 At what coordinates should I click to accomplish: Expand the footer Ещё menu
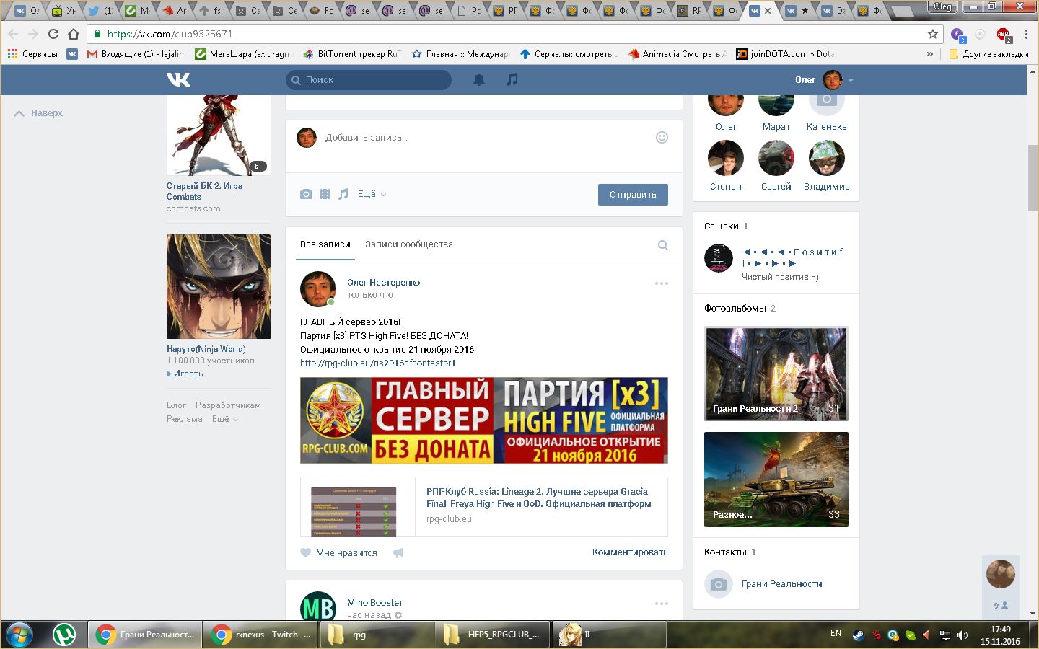click(224, 419)
